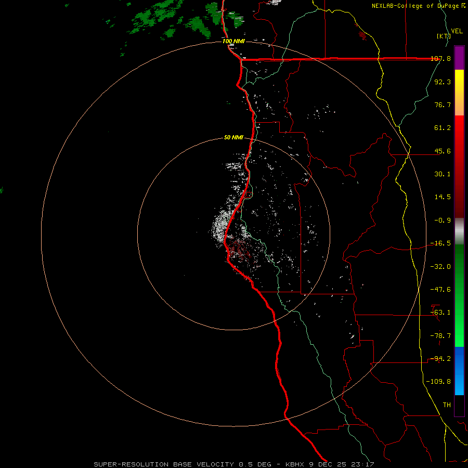The image size is (468, 468).
Task: Pick the blue segment of velocity scale
Action: coord(459,371)
